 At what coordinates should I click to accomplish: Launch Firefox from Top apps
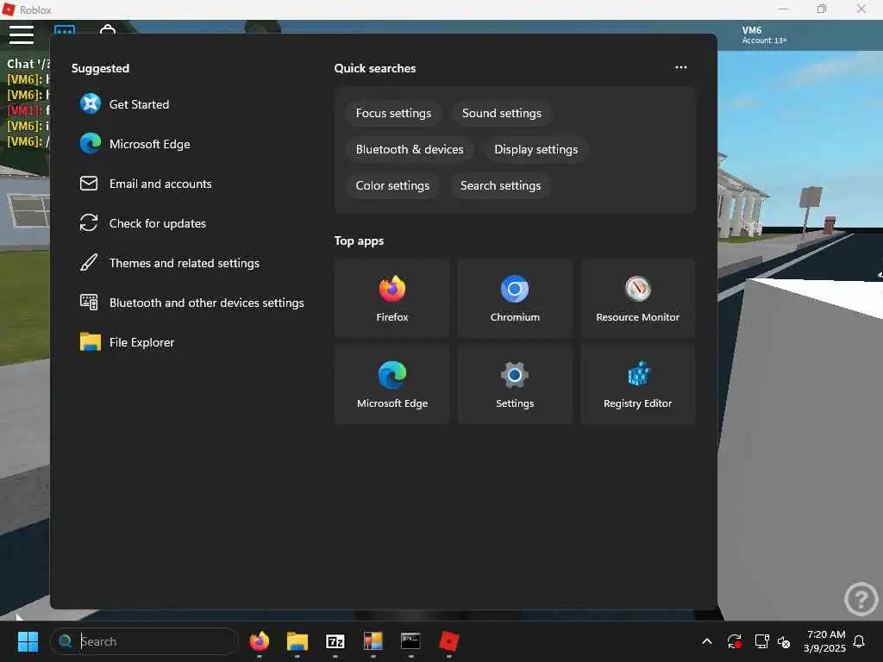392,298
